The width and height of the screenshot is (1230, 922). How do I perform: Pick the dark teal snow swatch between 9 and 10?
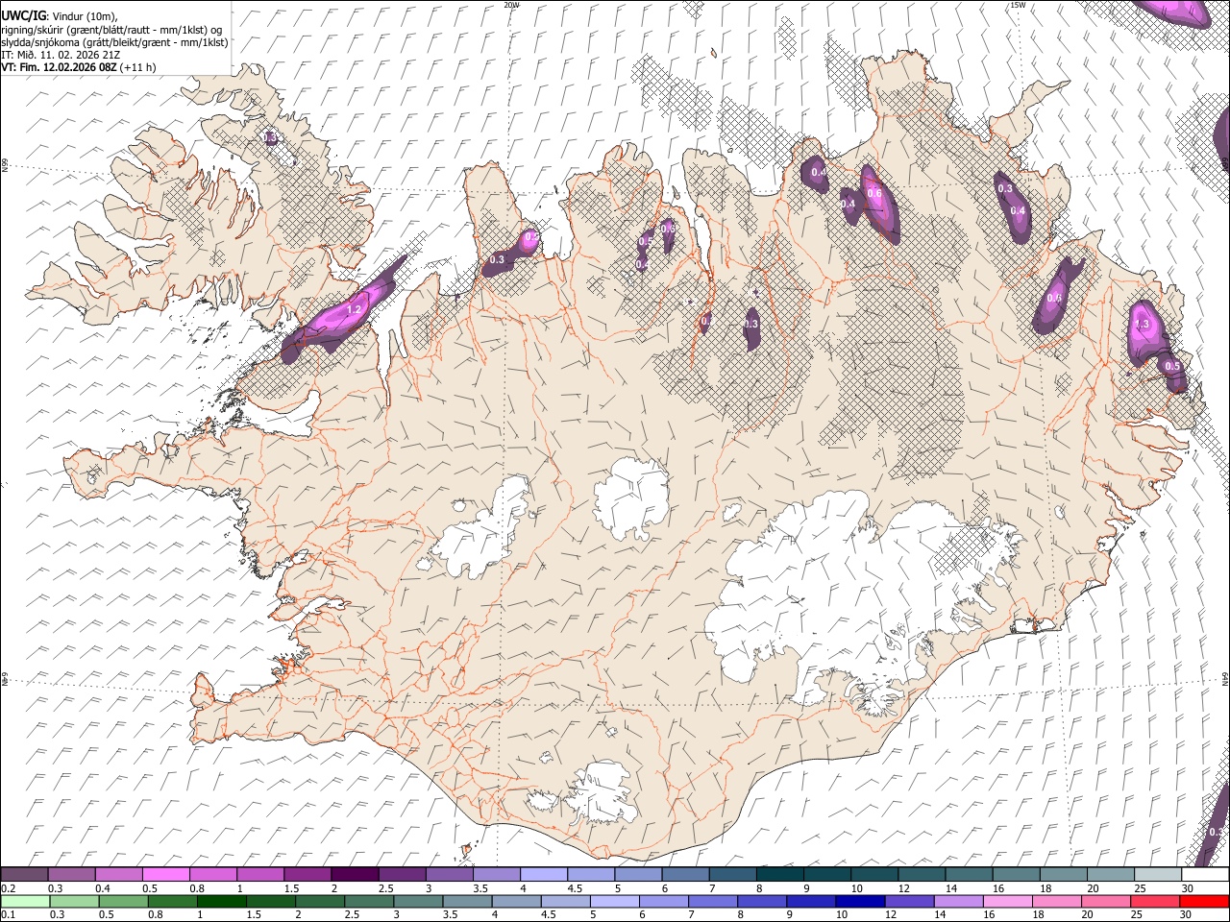pos(826,875)
